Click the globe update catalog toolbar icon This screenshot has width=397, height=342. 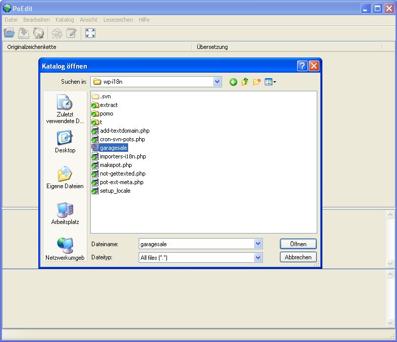coord(38,33)
